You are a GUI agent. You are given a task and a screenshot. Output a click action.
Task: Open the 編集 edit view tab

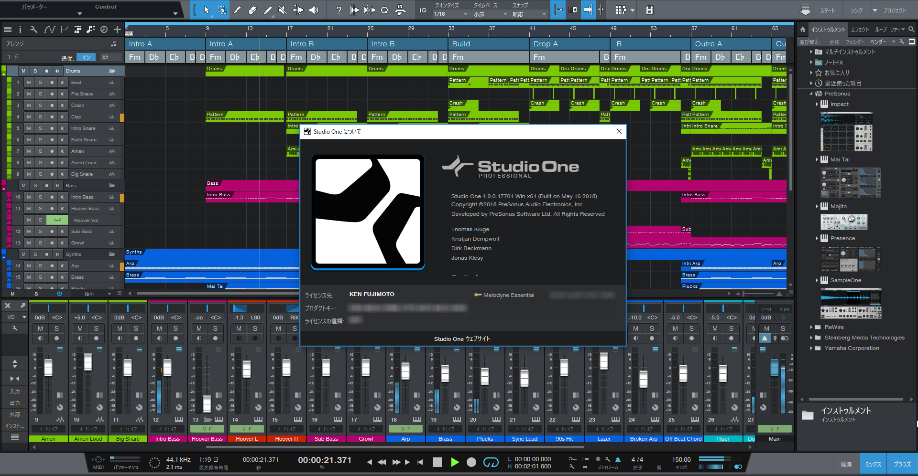click(x=846, y=464)
